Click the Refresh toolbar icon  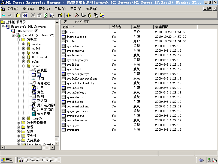46,15
